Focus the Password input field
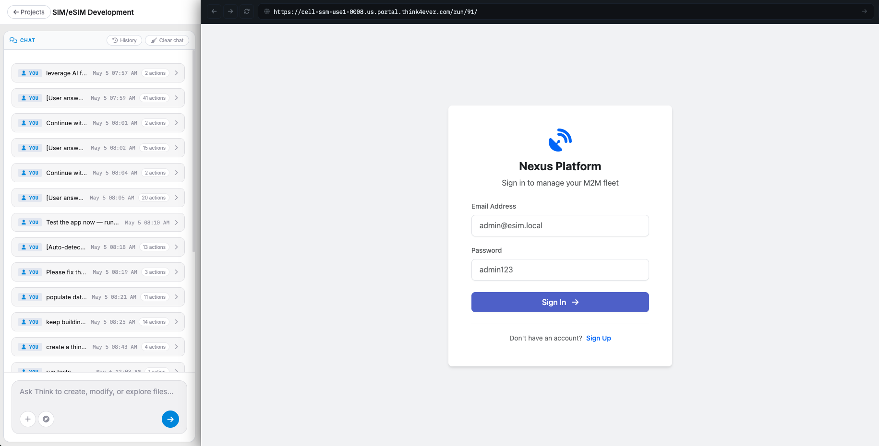 560,270
